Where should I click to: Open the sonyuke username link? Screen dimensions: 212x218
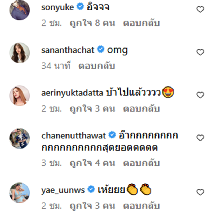(x=58, y=7)
